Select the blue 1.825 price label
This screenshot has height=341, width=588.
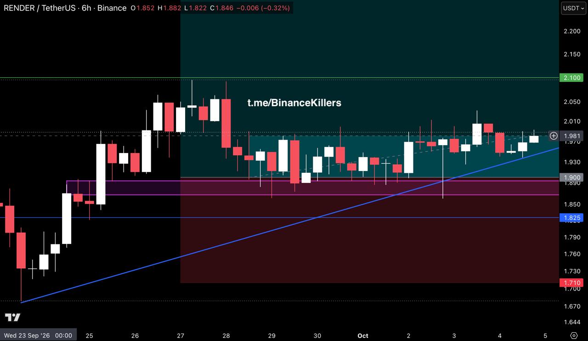tap(572, 218)
